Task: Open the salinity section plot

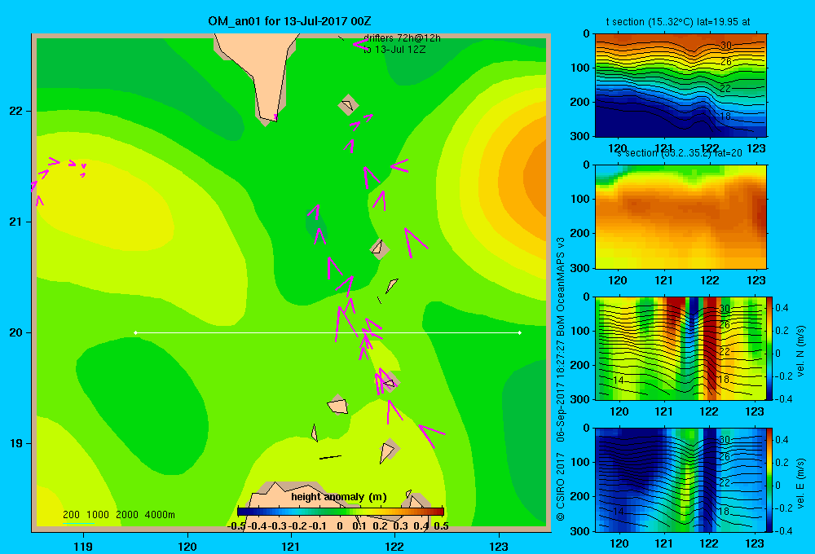Action: (x=681, y=217)
